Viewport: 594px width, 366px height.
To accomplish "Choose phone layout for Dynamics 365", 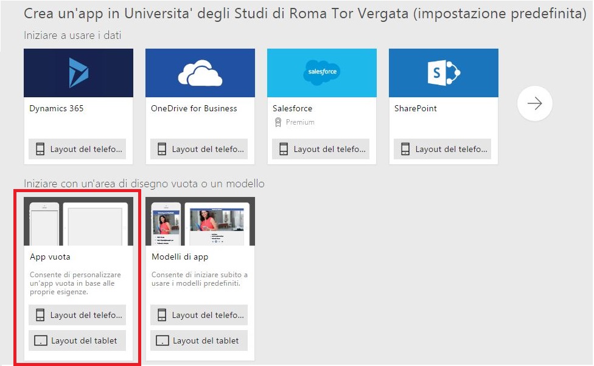I will [77, 149].
